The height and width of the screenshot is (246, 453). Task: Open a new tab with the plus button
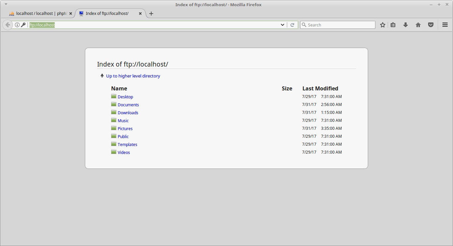pyautogui.click(x=151, y=14)
